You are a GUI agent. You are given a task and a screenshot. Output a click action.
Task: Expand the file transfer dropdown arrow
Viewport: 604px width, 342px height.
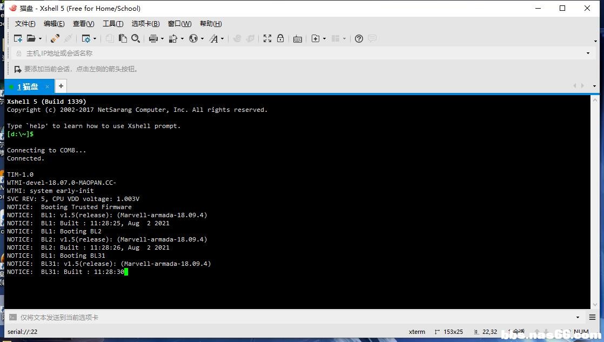pos(182,39)
